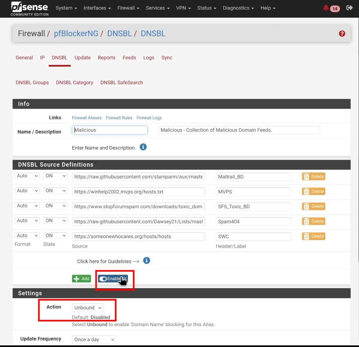
Task: Open Format dropdown for SWC row
Action: [27, 236]
